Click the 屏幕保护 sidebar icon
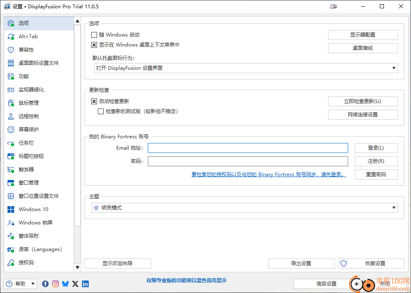The width and height of the screenshot is (411, 293). click(x=11, y=130)
